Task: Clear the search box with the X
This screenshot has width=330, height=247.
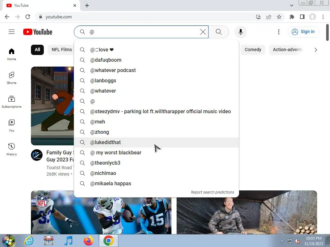Action: pos(203,32)
